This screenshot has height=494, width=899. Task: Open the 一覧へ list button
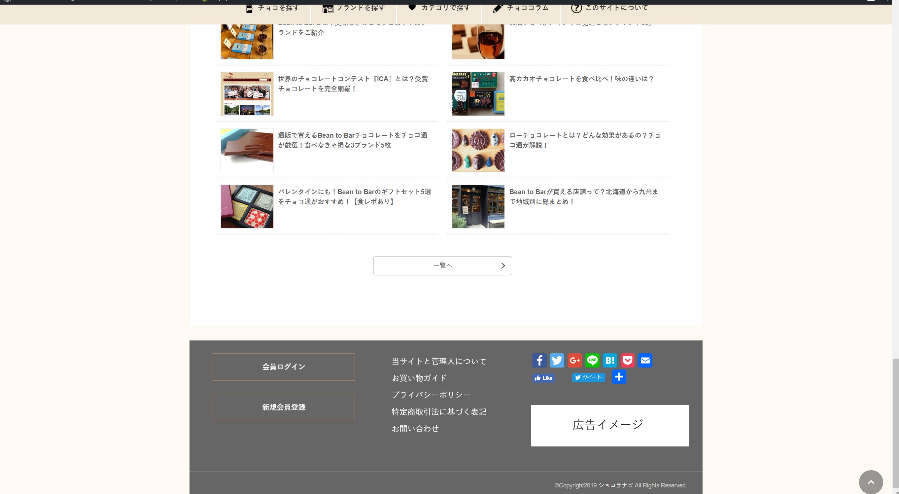click(442, 266)
